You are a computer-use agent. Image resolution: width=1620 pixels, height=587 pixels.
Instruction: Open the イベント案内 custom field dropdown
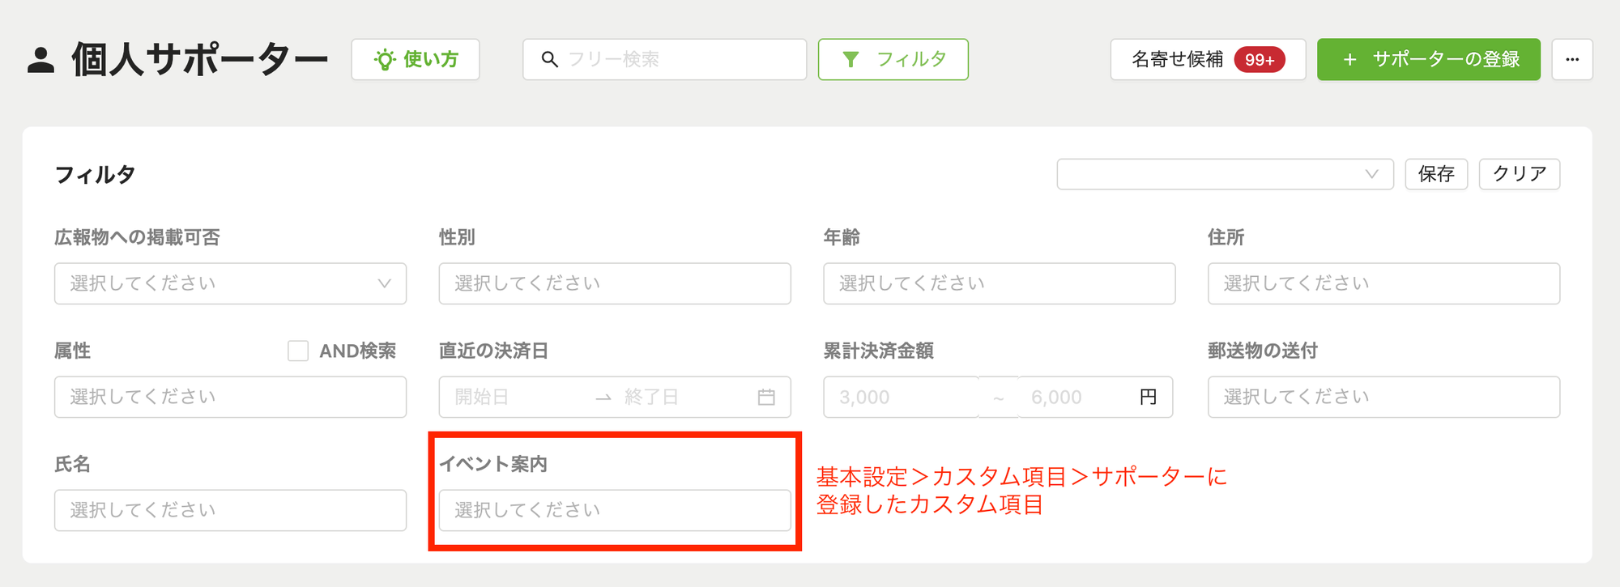click(x=615, y=510)
